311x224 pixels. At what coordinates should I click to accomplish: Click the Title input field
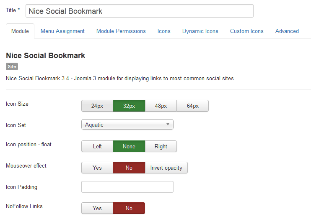point(139,11)
